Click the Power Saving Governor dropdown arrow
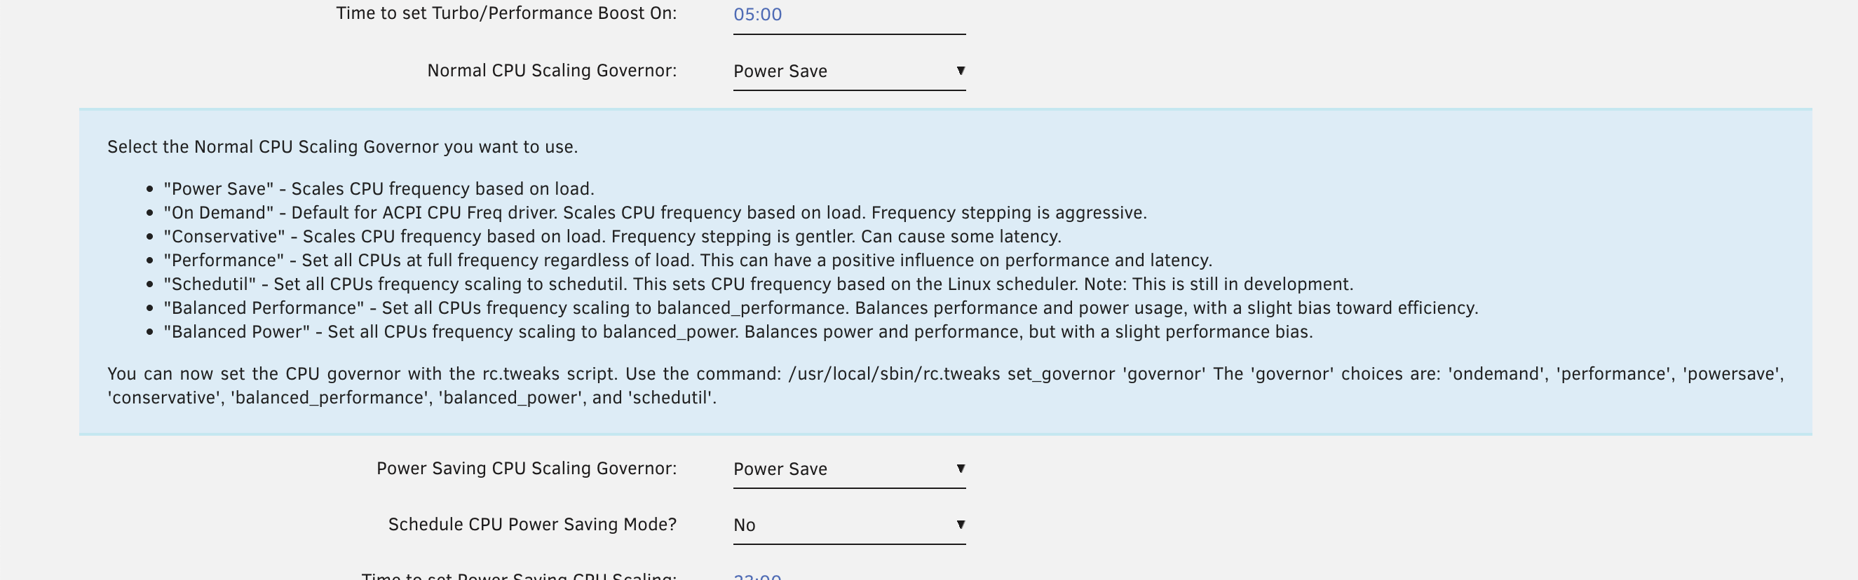This screenshot has height=580, width=1858. click(960, 469)
